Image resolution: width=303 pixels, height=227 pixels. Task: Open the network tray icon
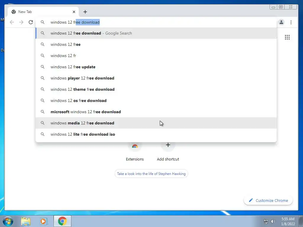266,221
